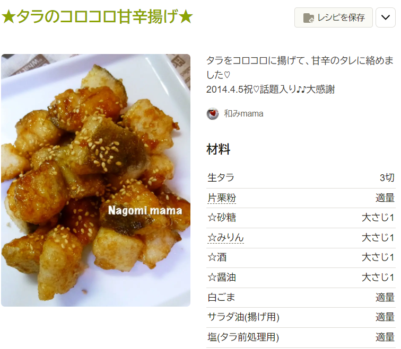Click the 和みmama author avatar icon
Screen dimensions: 401x349
[x=213, y=114]
